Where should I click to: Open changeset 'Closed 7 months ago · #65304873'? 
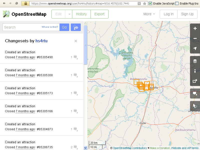29,129
